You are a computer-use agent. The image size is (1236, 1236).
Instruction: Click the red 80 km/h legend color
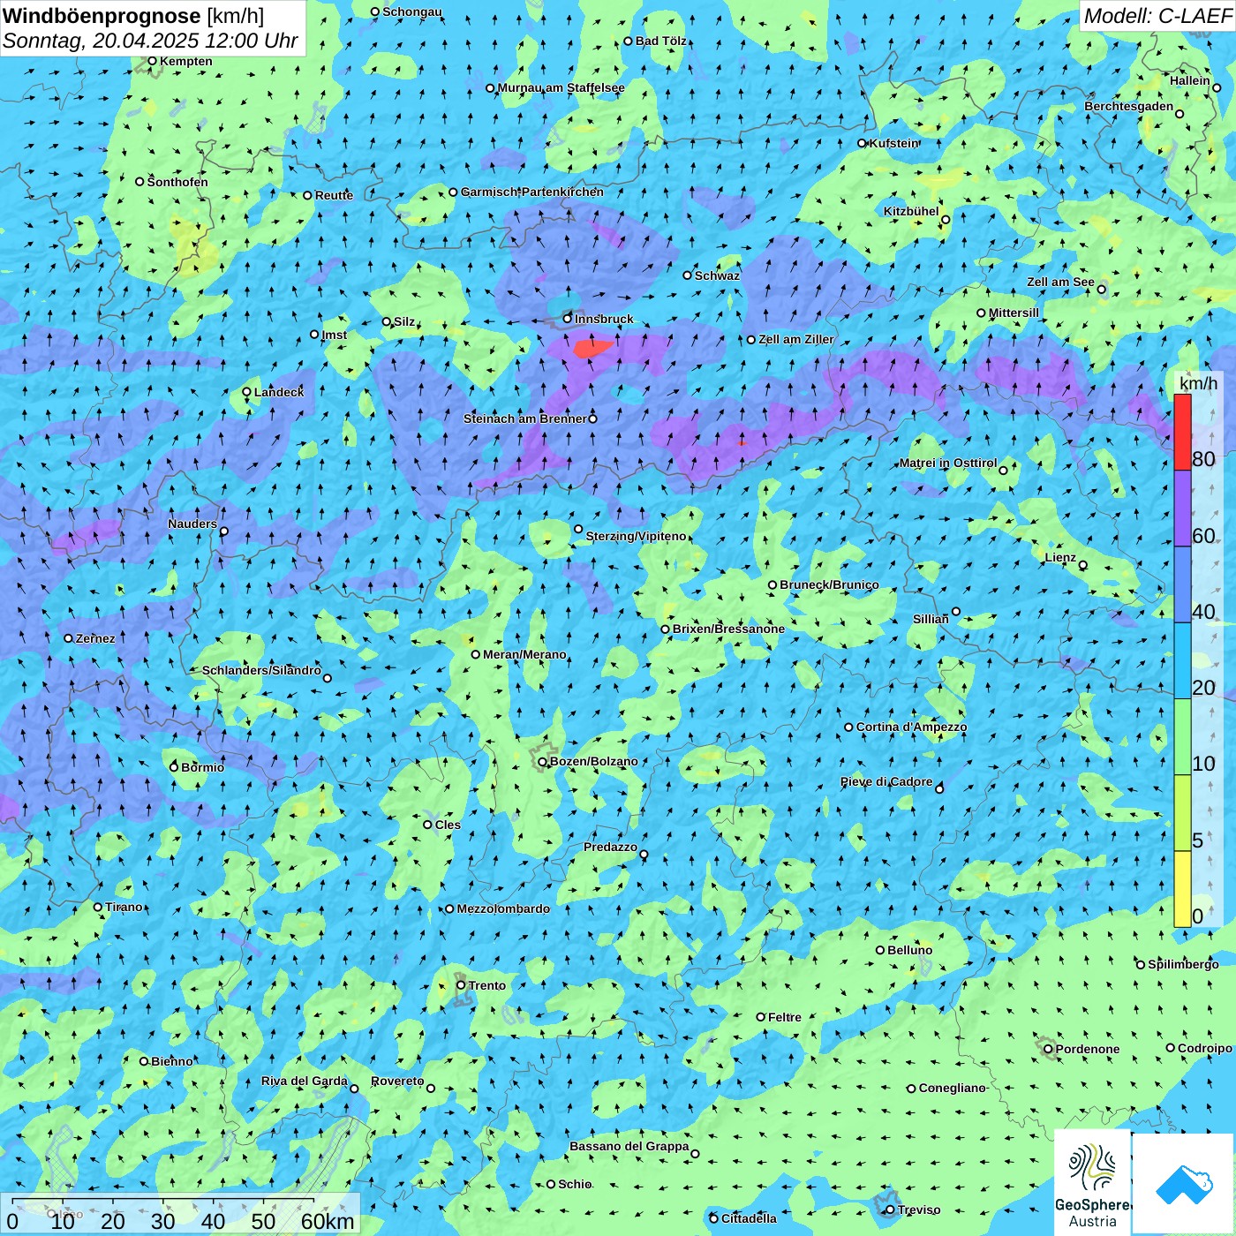1182,432
